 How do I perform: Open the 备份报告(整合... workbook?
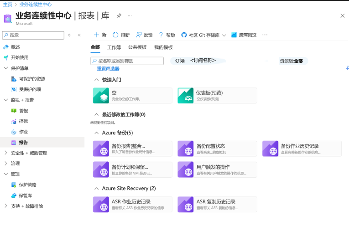[133, 149]
